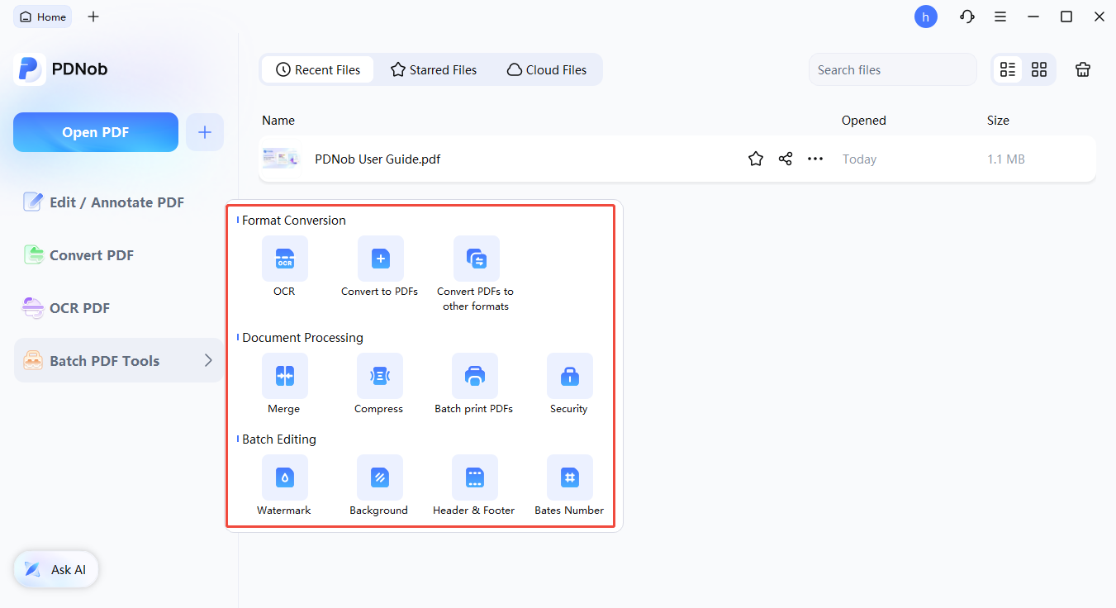Image resolution: width=1116 pixels, height=608 pixels.
Task: Switch to list view layout
Action: tap(1008, 70)
